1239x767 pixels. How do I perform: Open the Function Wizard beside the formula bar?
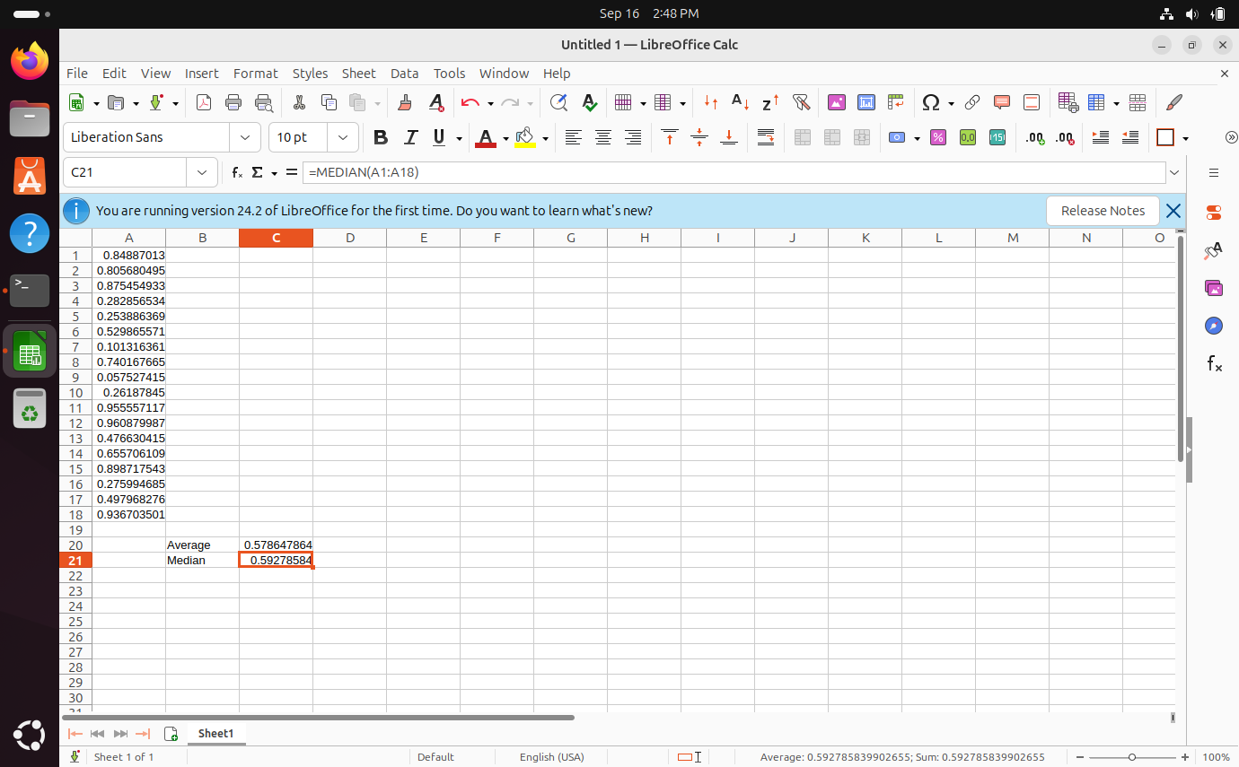[x=237, y=172]
